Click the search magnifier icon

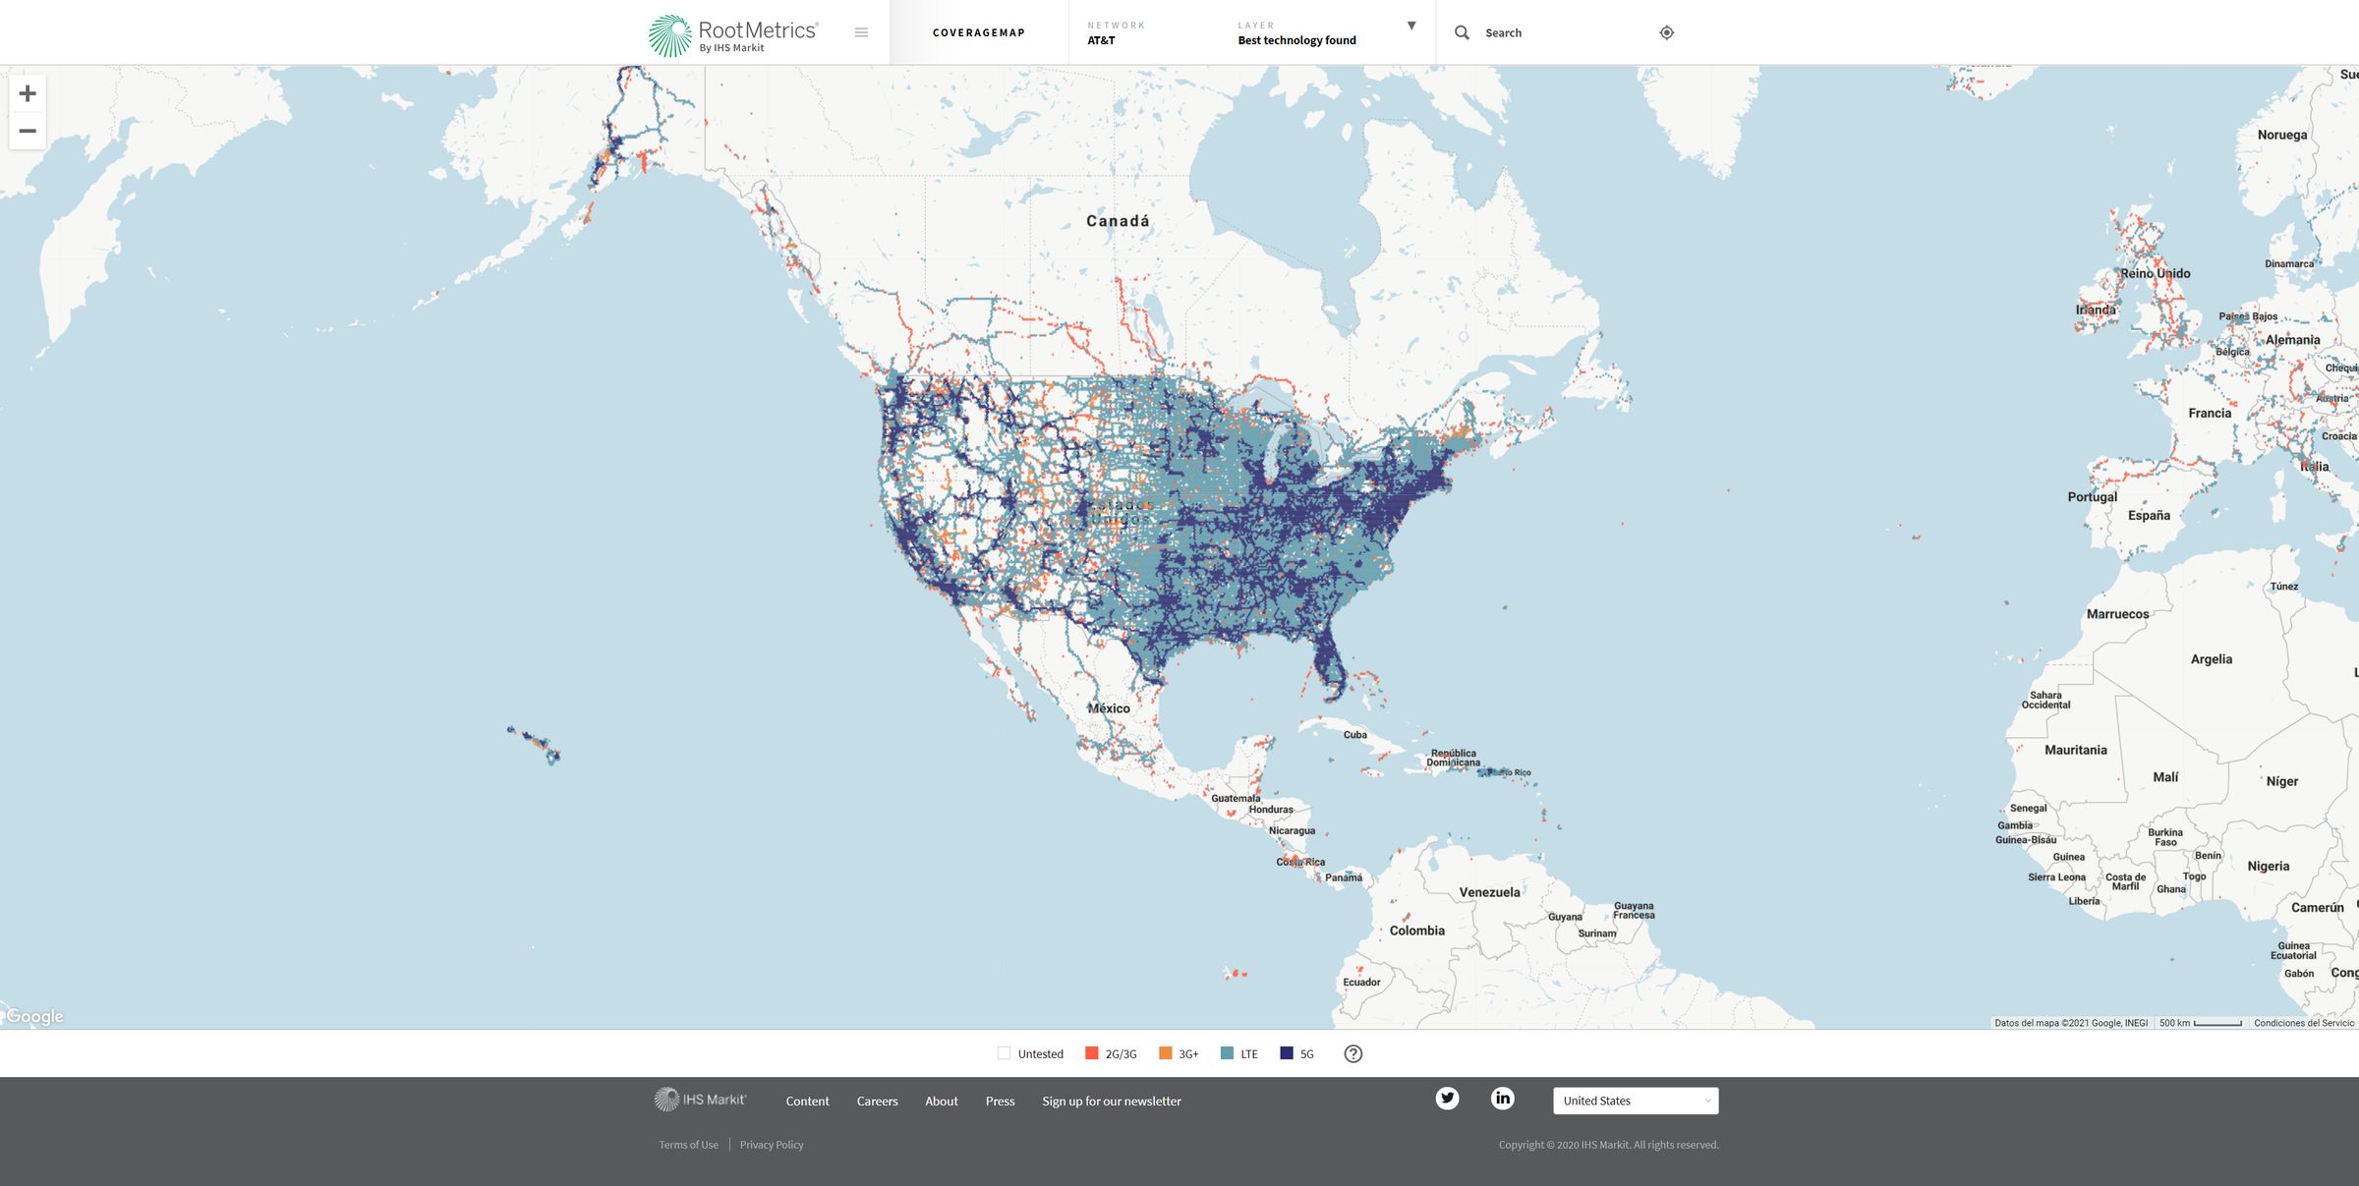1462,32
